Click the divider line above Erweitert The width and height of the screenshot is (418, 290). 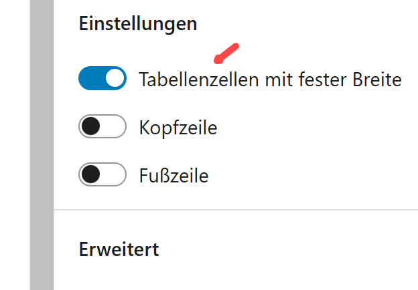tap(234, 210)
